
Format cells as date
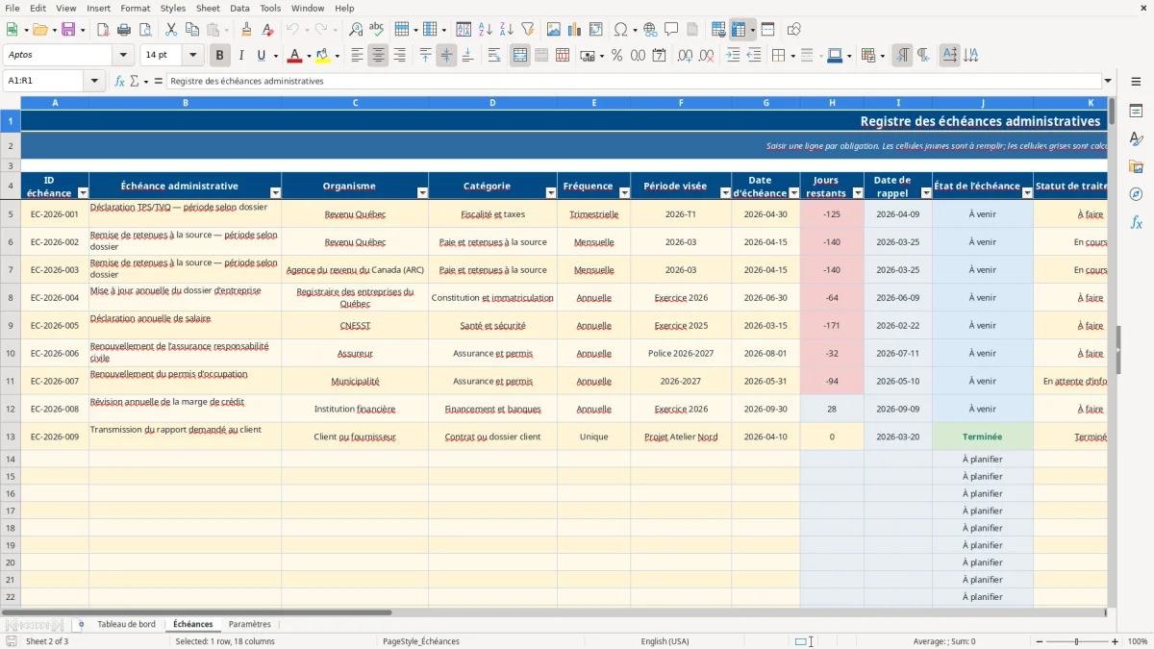(660, 56)
